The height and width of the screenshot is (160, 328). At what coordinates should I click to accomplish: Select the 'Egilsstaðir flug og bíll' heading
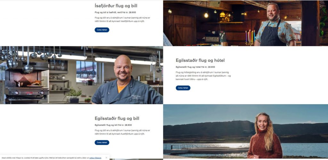[x=117, y=118]
